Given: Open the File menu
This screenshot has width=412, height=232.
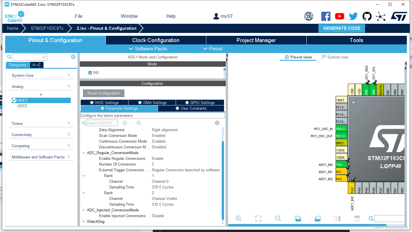Looking at the screenshot, I should pyautogui.click(x=79, y=16).
